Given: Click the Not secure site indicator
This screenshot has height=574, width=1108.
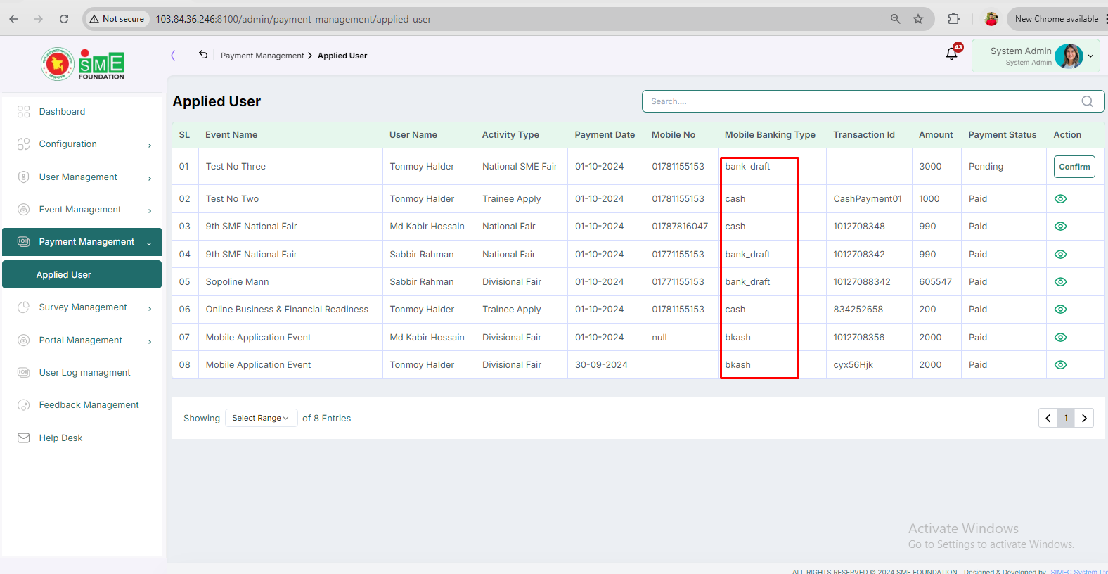Looking at the screenshot, I should [x=117, y=19].
